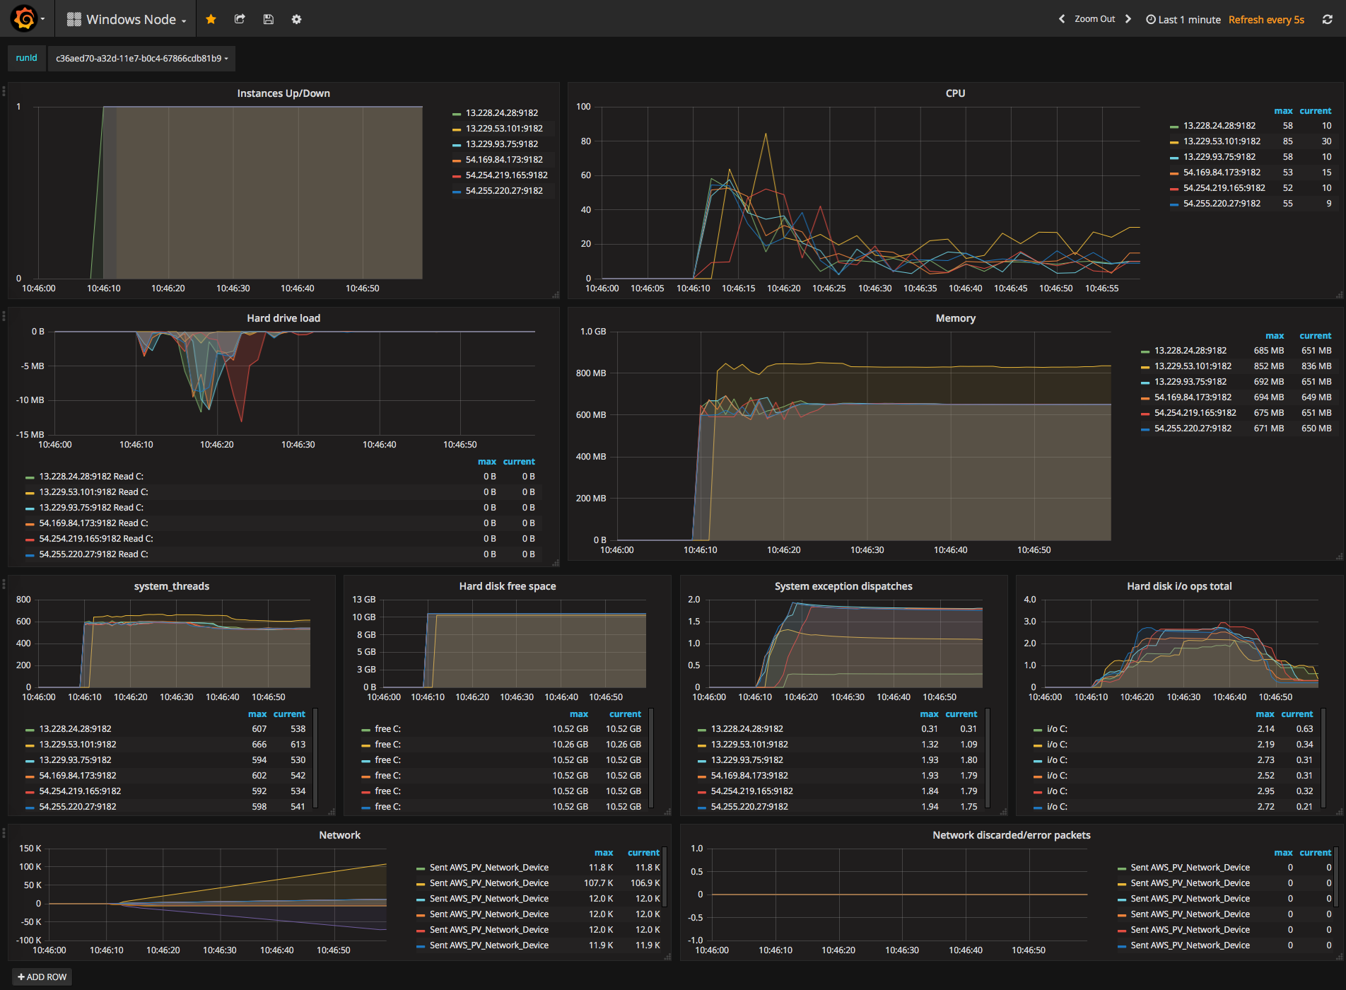The width and height of the screenshot is (1346, 990).
Task: Sort Memory legend by max column
Action: pos(1275,336)
